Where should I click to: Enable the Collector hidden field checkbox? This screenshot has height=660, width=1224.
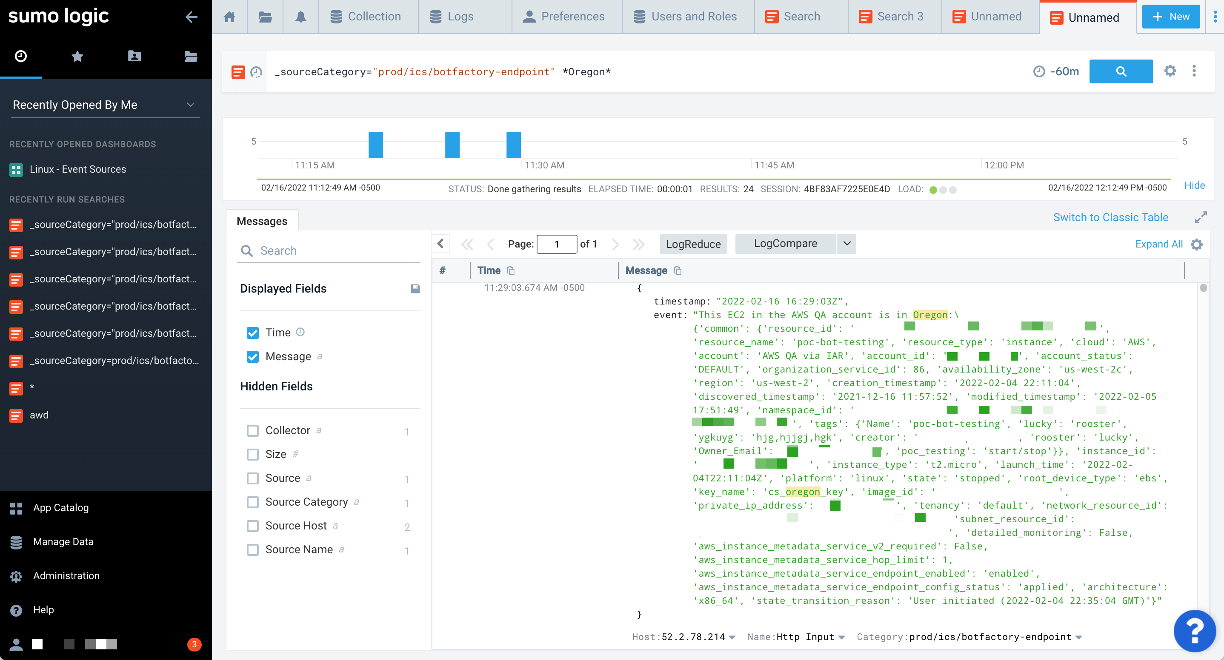pyautogui.click(x=253, y=431)
